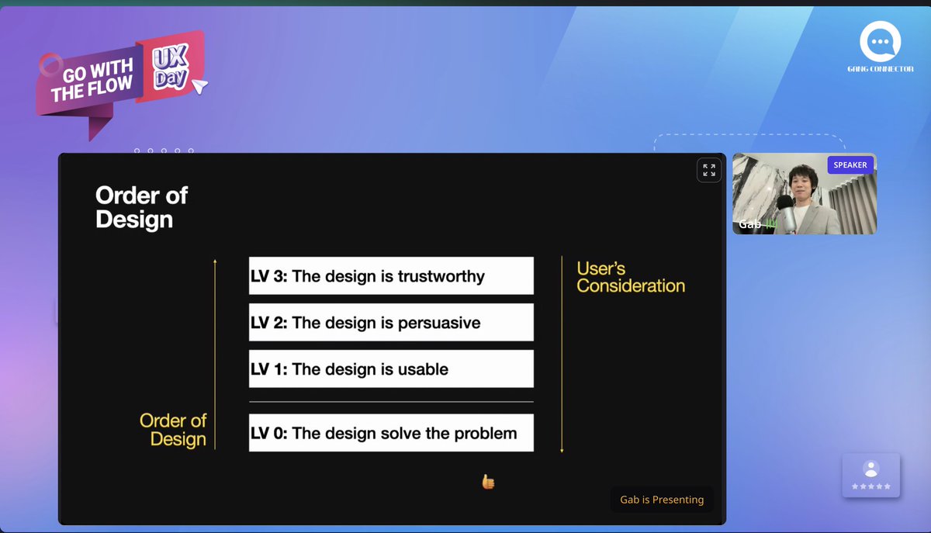This screenshot has width=931, height=533.
Task: Toggle the SPEAKER badge on Gab's video
Action: tap(850, 164)
